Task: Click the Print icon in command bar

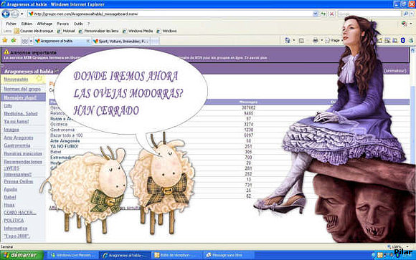Action: 316,41
